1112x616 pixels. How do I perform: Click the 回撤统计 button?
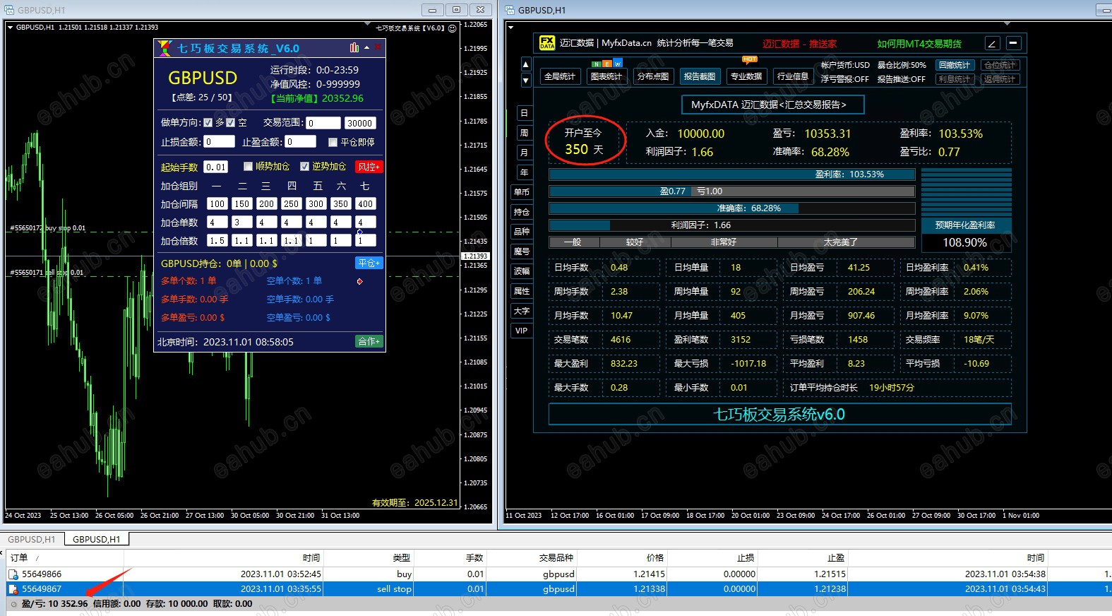coord(955,65)
